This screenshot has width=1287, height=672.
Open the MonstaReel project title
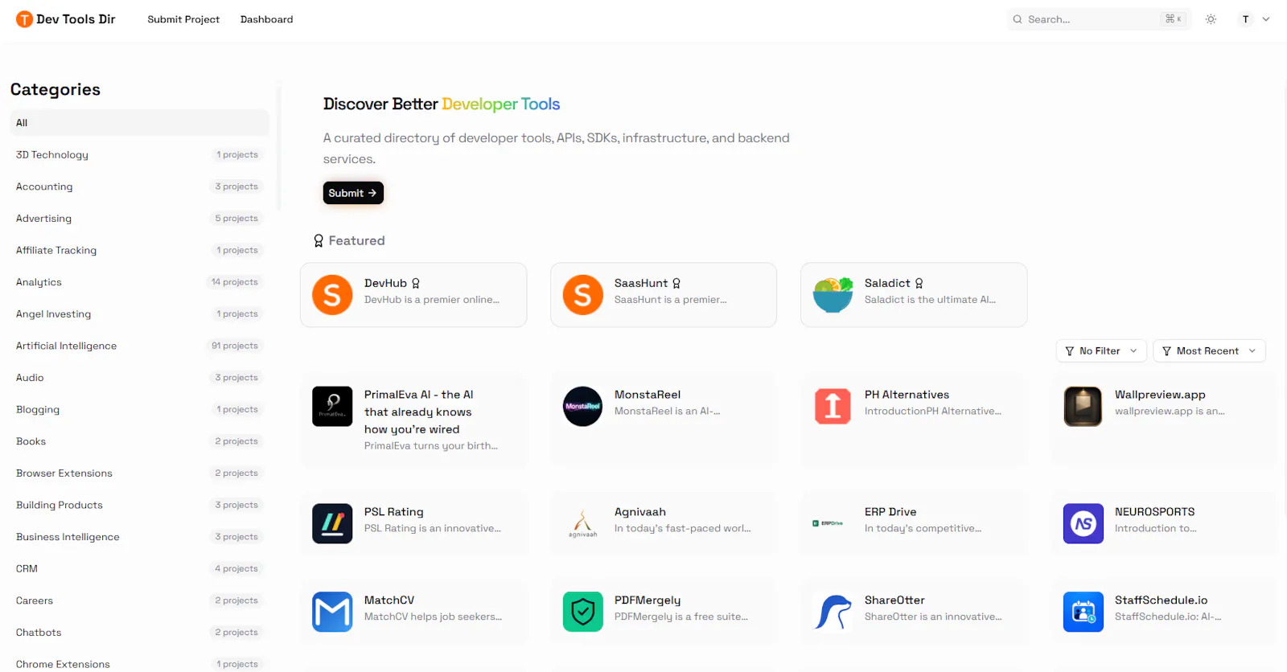(648, 395)
